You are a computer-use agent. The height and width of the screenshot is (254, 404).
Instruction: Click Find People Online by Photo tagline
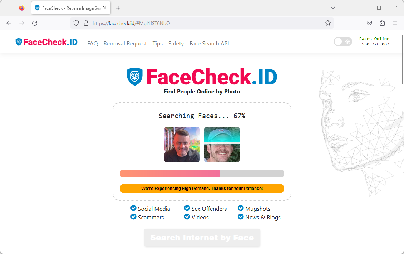202,92
